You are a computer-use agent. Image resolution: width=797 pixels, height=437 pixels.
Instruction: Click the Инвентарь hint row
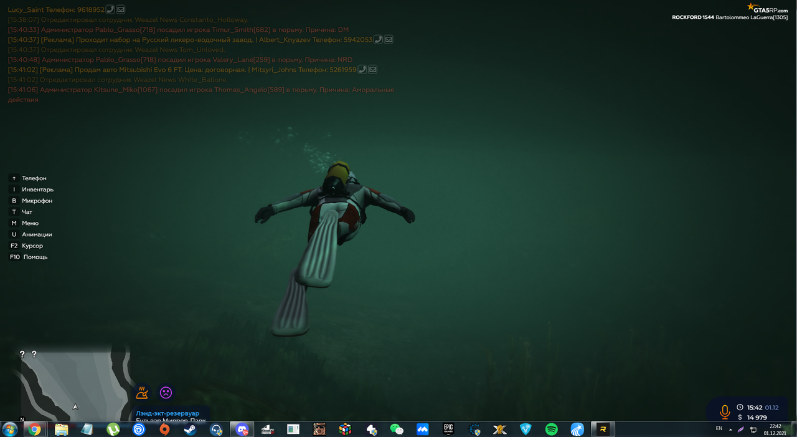tap(32, 190)
